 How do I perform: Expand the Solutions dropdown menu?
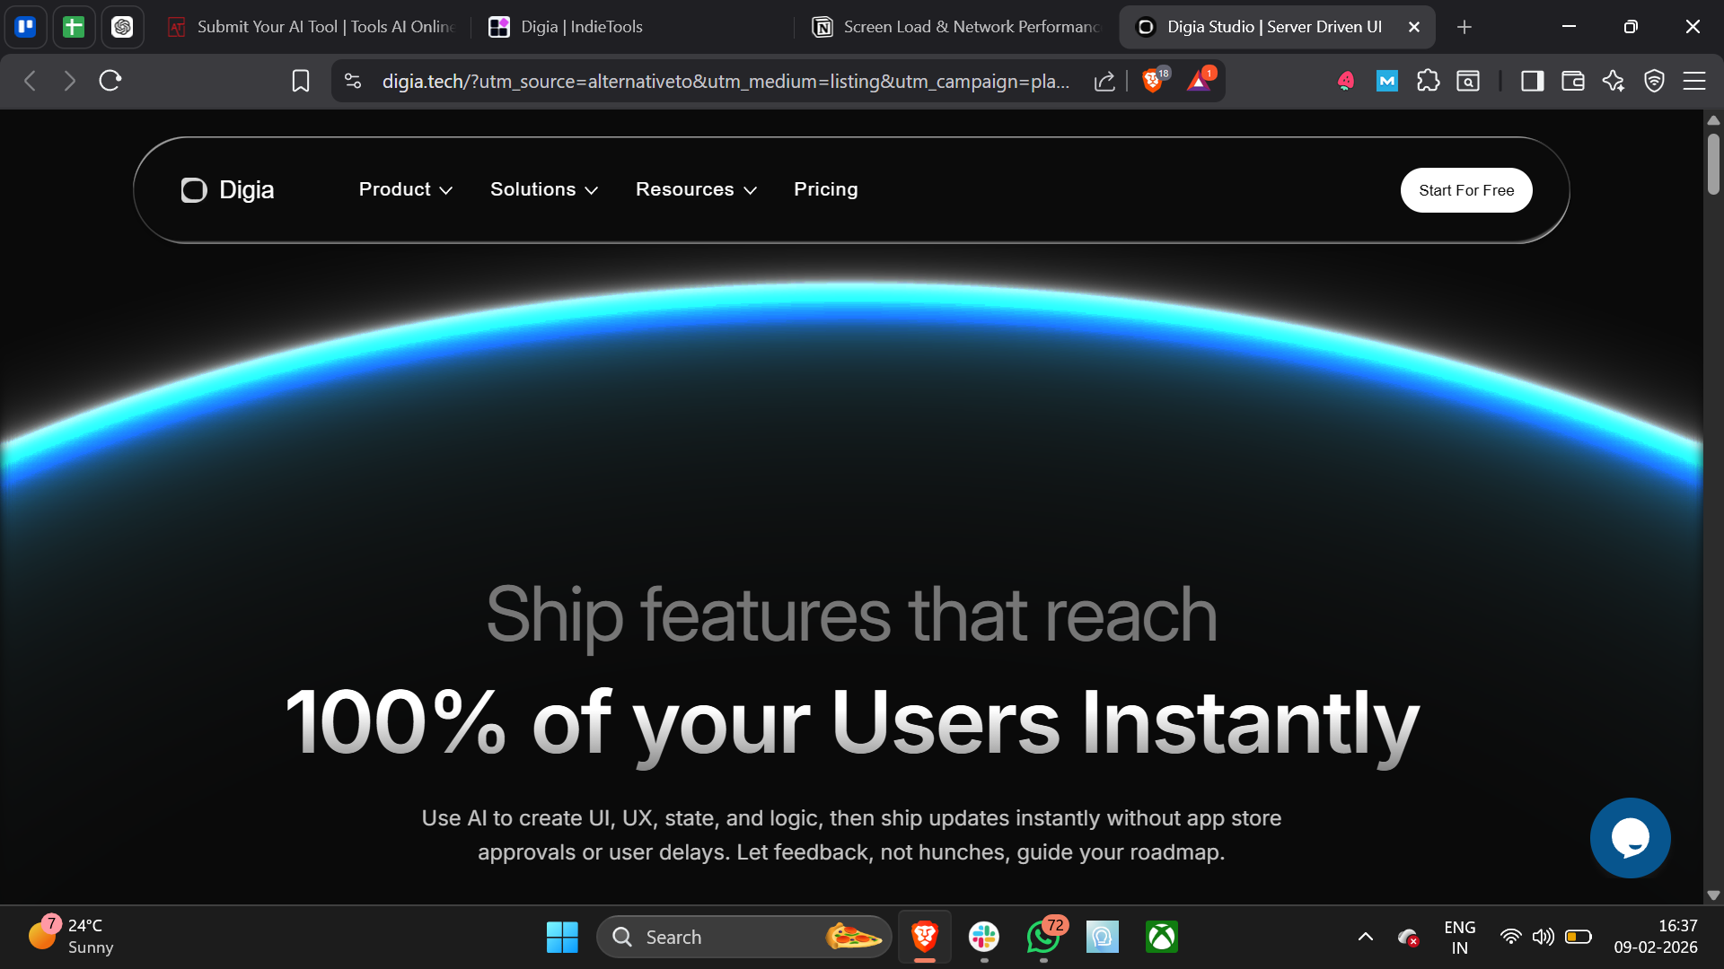point(544,189)
